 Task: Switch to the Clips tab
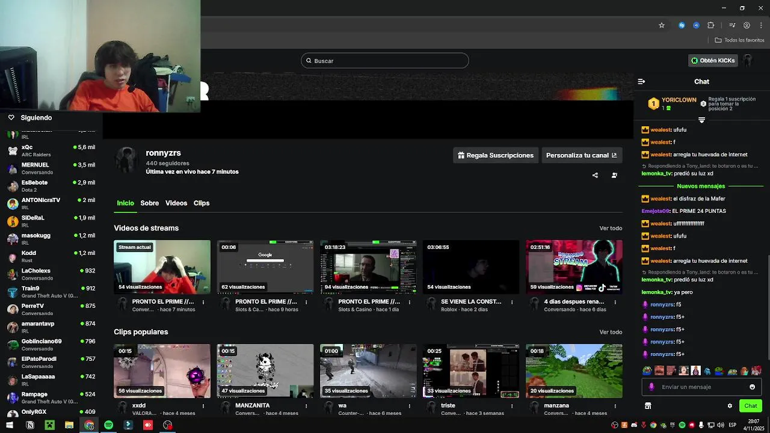202,203
